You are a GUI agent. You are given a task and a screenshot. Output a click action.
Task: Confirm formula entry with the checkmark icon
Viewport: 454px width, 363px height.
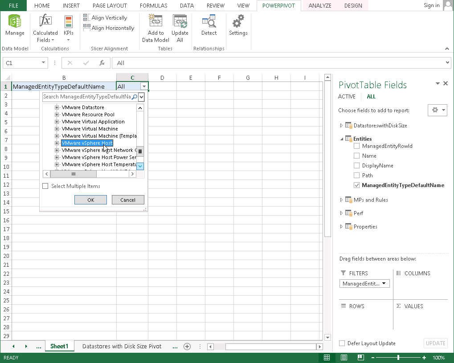click(x=86, y=63)
